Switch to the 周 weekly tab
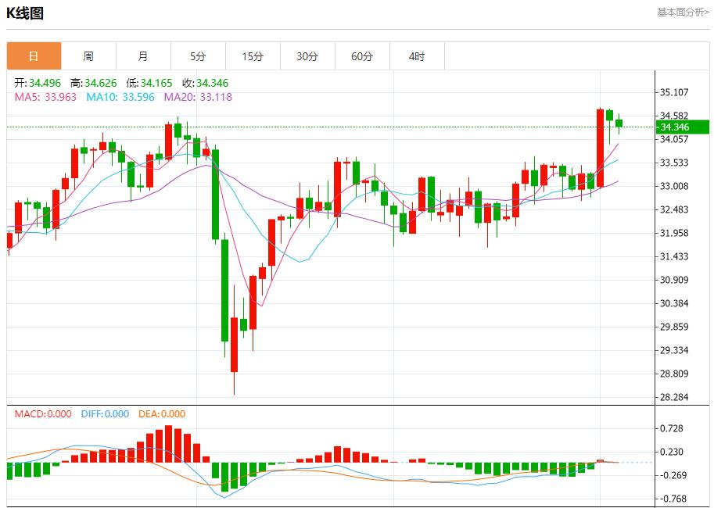 [88, 56]
